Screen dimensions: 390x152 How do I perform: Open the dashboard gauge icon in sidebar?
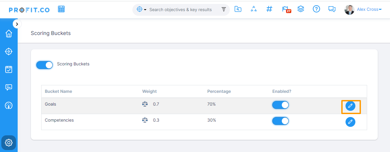pyautogui.click(x=9, y=106)
